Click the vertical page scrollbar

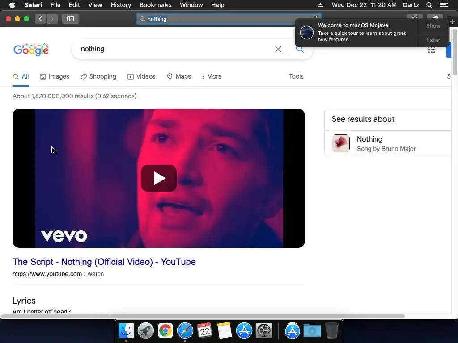point(454,53)
